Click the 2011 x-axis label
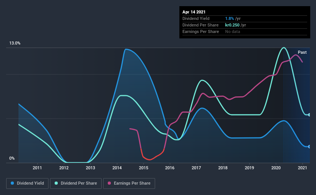 coord(37,168)
